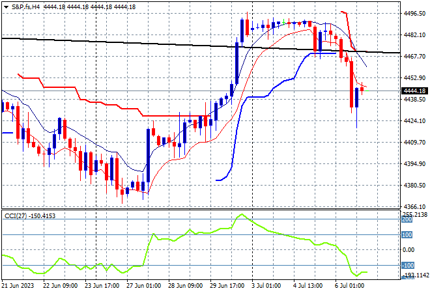Click the 255.2138 maximum CCI scale value
This screenshot has width=430, height=293.
pyautogui.click(x=414, y=214)
